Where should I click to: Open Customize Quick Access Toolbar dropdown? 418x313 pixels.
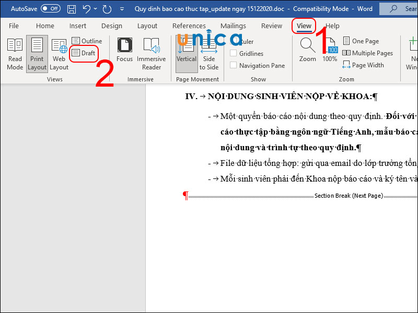click(x=122, y=9)
